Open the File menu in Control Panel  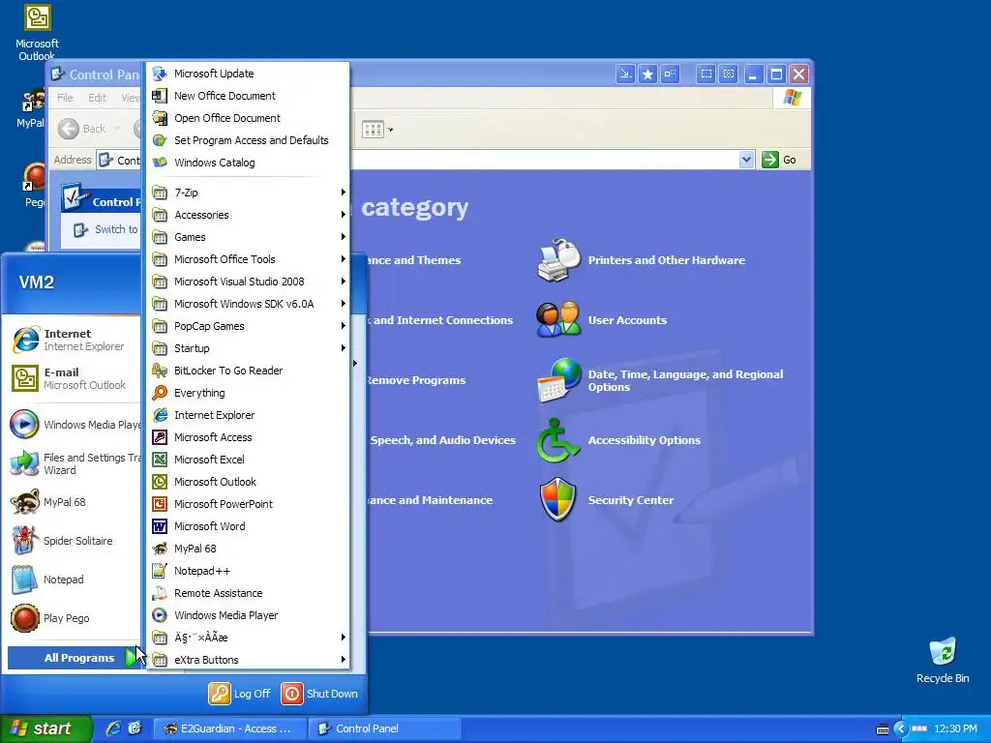point(65,98)
